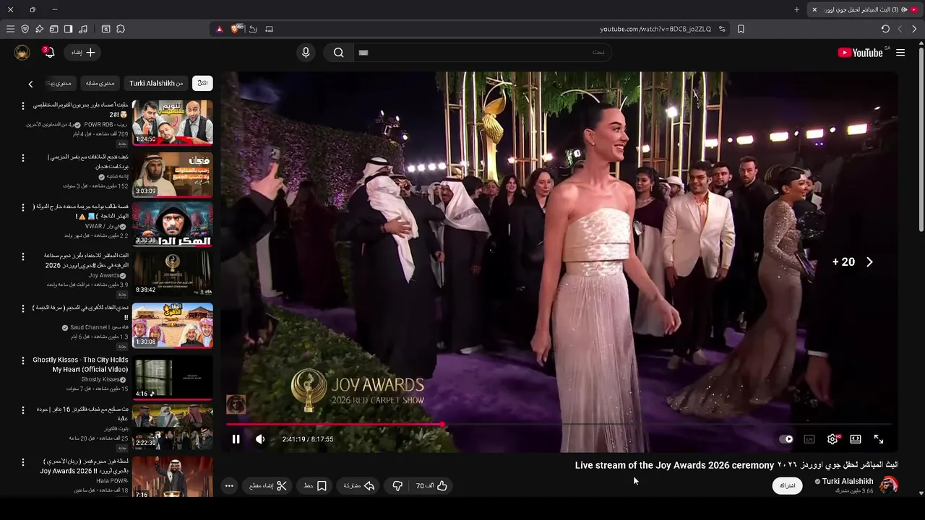Pause the video playback
The image size is (925, 520).
pos(236,439)
